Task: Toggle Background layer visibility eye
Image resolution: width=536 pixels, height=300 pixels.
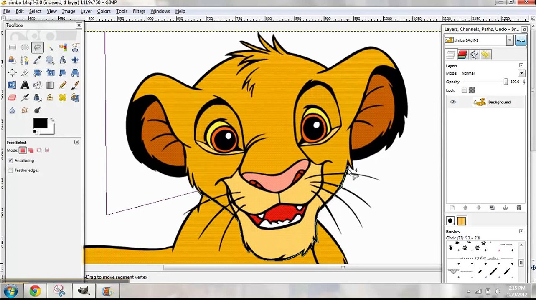Action: 453,102
